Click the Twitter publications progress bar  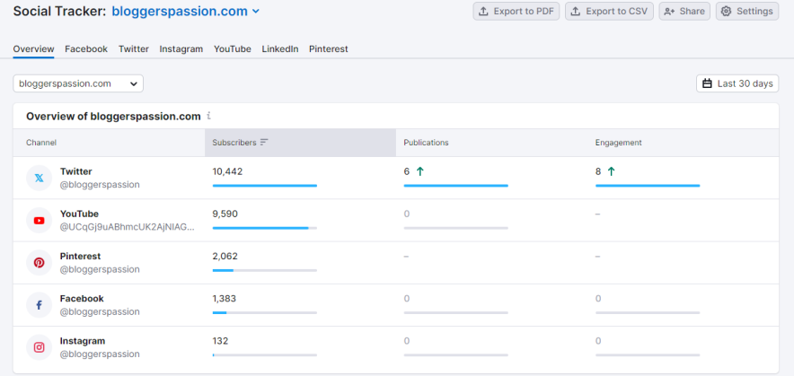click(455, 186)
